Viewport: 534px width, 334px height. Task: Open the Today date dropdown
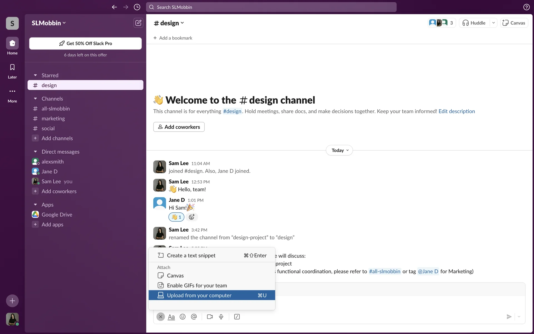(x=339, y=150)
